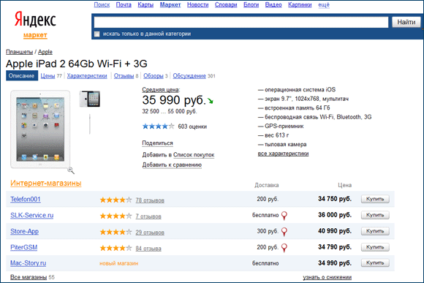Go to Apple breadcrumb
Viewport: 424px width, 283px height.
pyautogui.click(x=45, y=52)
